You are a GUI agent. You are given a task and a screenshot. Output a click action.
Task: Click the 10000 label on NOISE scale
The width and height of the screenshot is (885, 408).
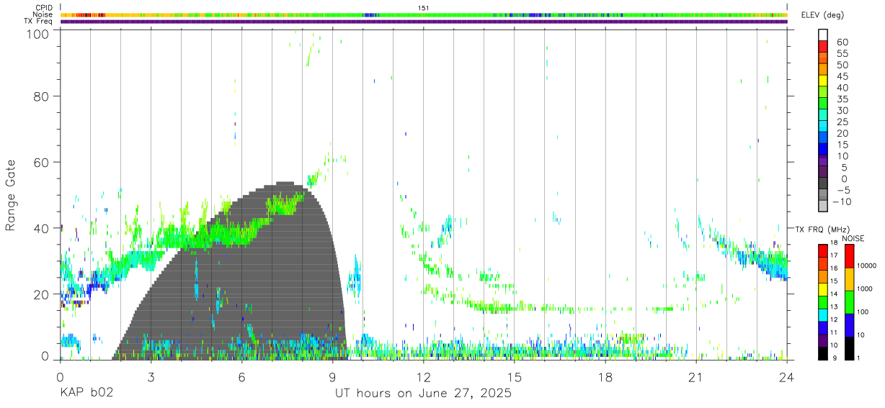tap(867, 266)
